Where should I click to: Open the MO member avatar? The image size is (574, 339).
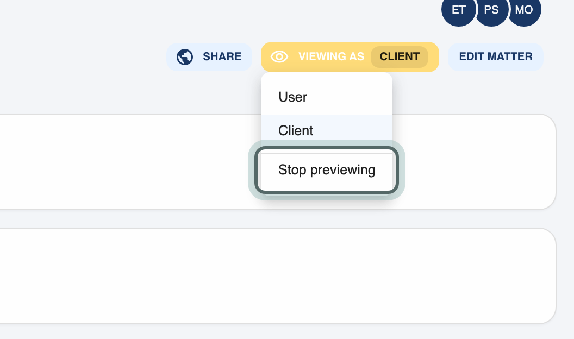(x=524, y=10)
